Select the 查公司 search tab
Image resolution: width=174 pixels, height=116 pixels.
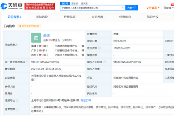point(65,4)
